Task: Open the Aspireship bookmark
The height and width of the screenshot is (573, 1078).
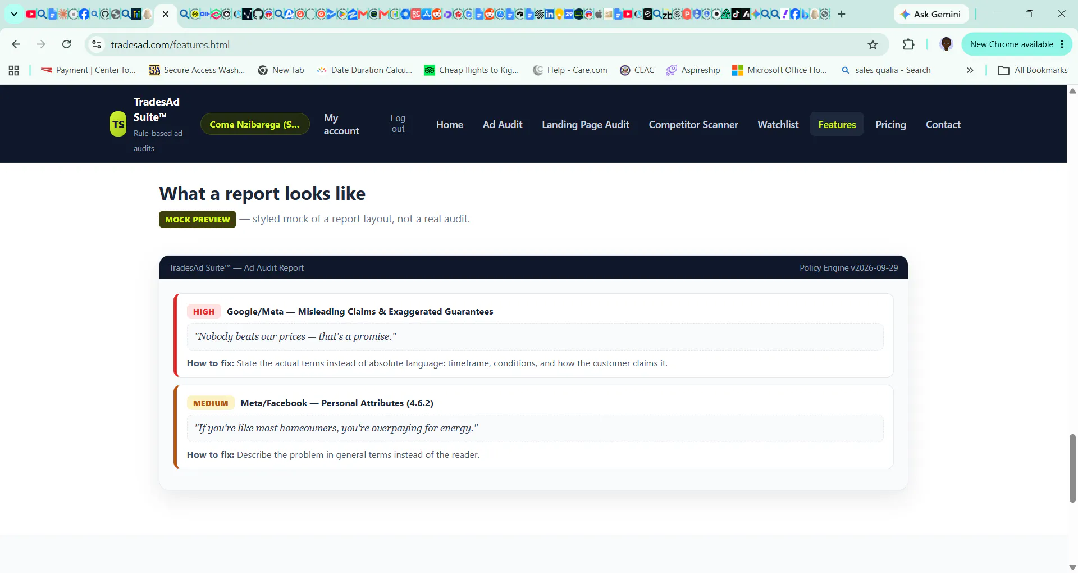Action: point(693,70)
